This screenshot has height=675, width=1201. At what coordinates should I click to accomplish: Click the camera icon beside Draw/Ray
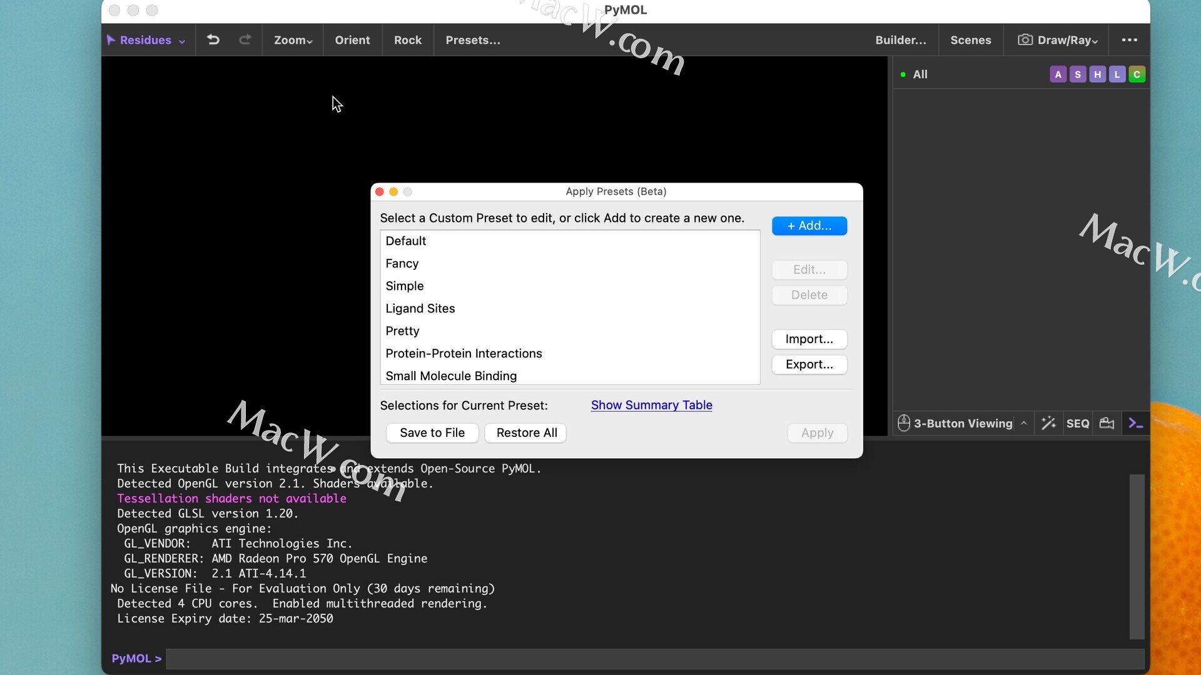pyautogui.click(x=1025, y=40)
